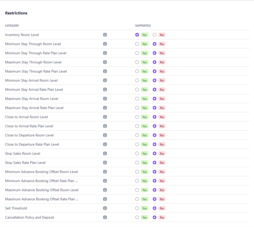Select Yes for Sell Threshold

137,208
